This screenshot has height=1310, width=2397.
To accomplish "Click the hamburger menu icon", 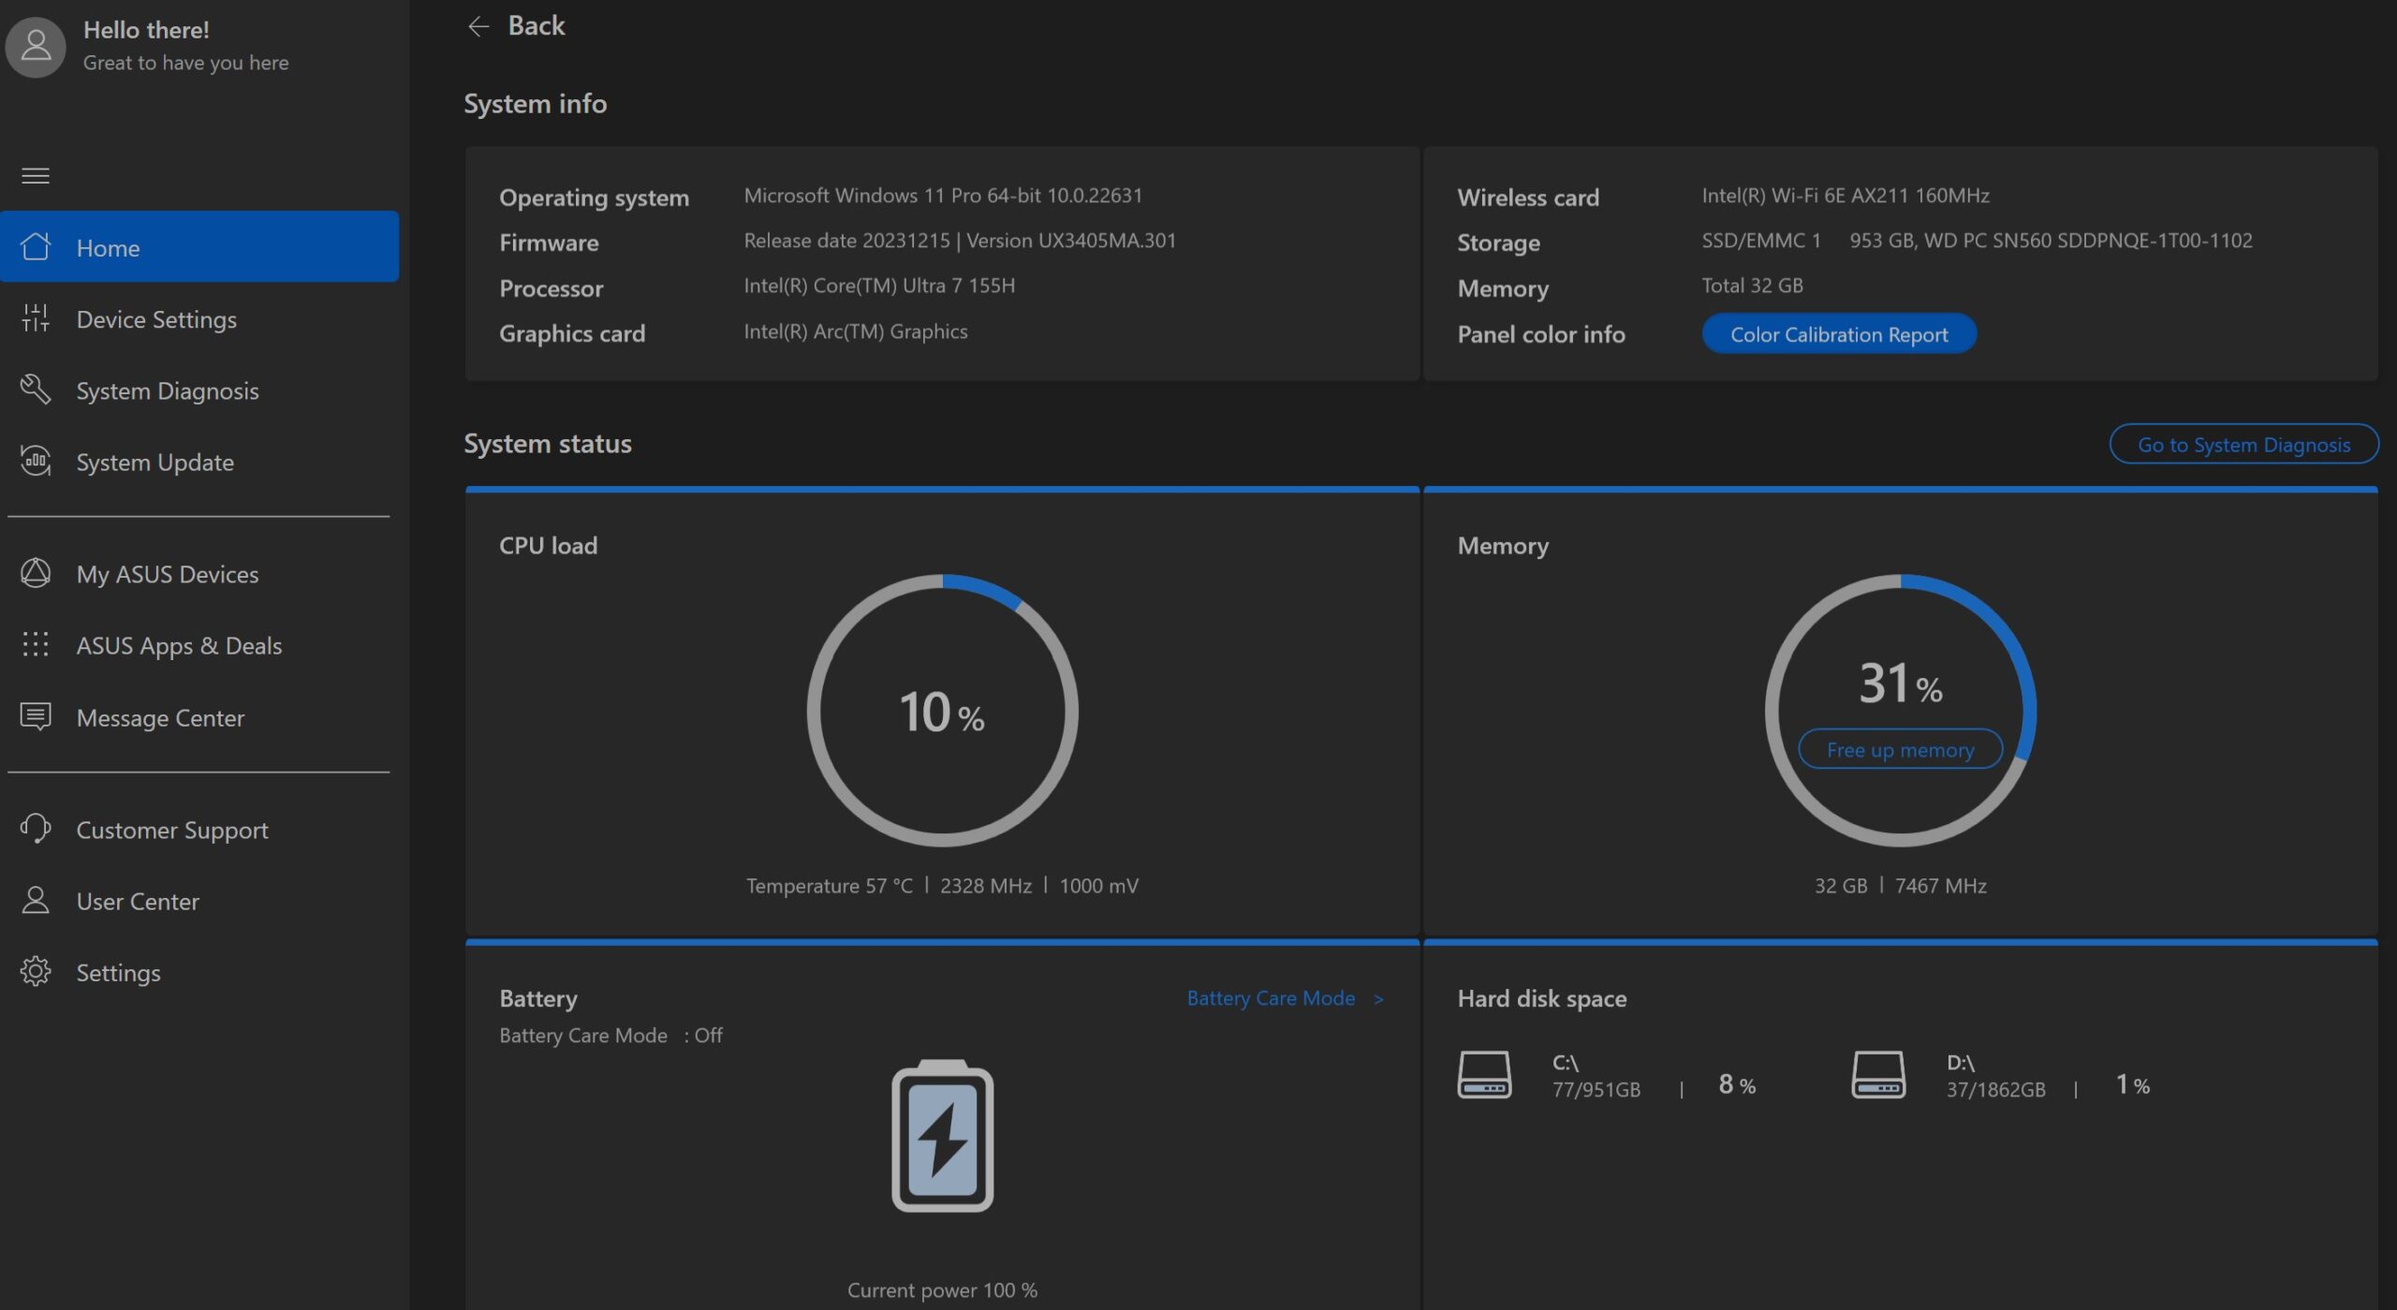I will pyautogui.click(x=36, y=175).
